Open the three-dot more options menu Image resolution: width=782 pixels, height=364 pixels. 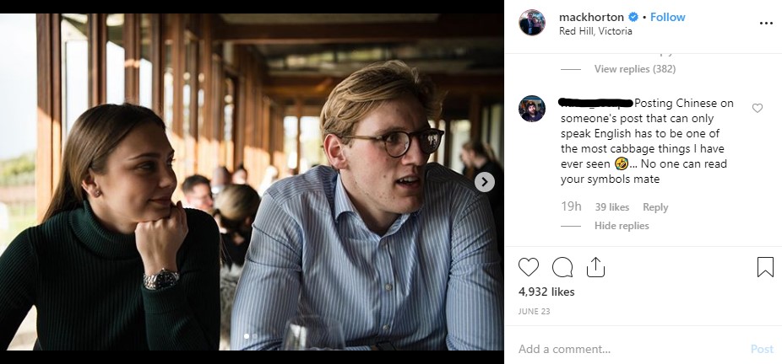click(x=766, y=24)
